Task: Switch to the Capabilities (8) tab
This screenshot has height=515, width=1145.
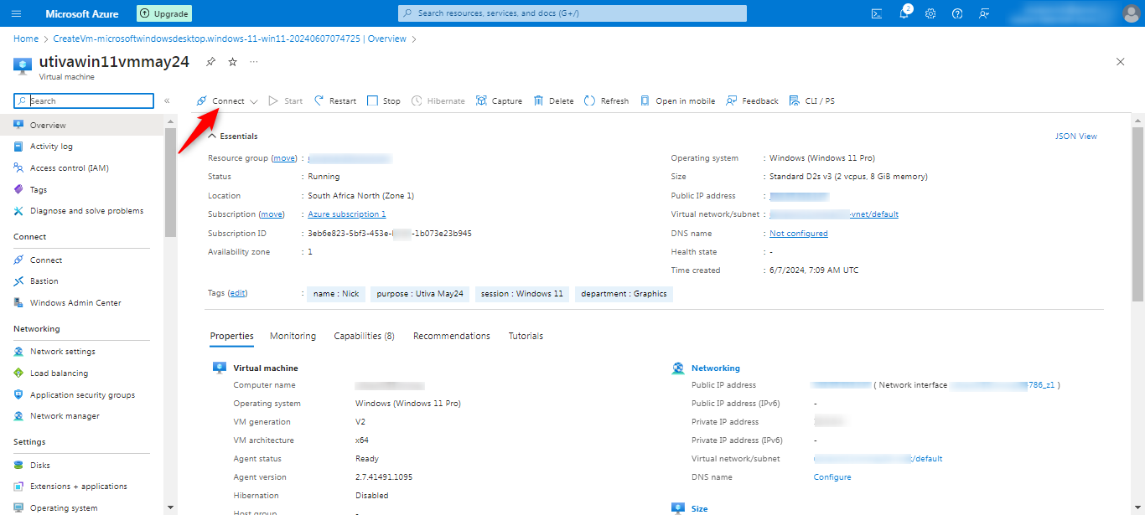Action: [x=364, y=336]
